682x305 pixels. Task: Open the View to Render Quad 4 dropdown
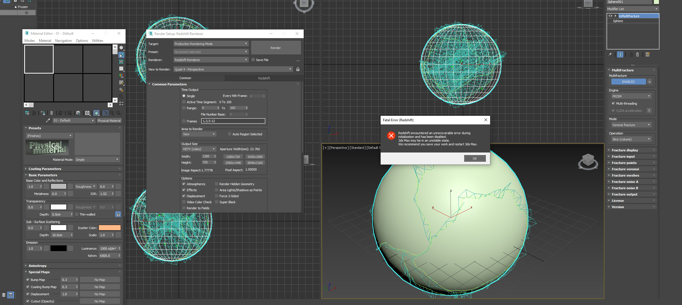pyautogui.click(x=233, y=69)
